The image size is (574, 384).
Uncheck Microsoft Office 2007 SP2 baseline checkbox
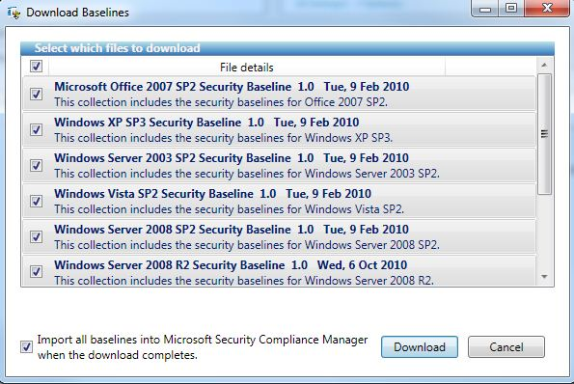pyautogui.click(x=37, y=95)
